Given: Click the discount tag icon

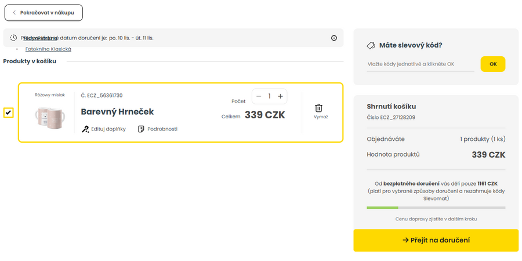Looking at the screenshot, I should point(371,45).
